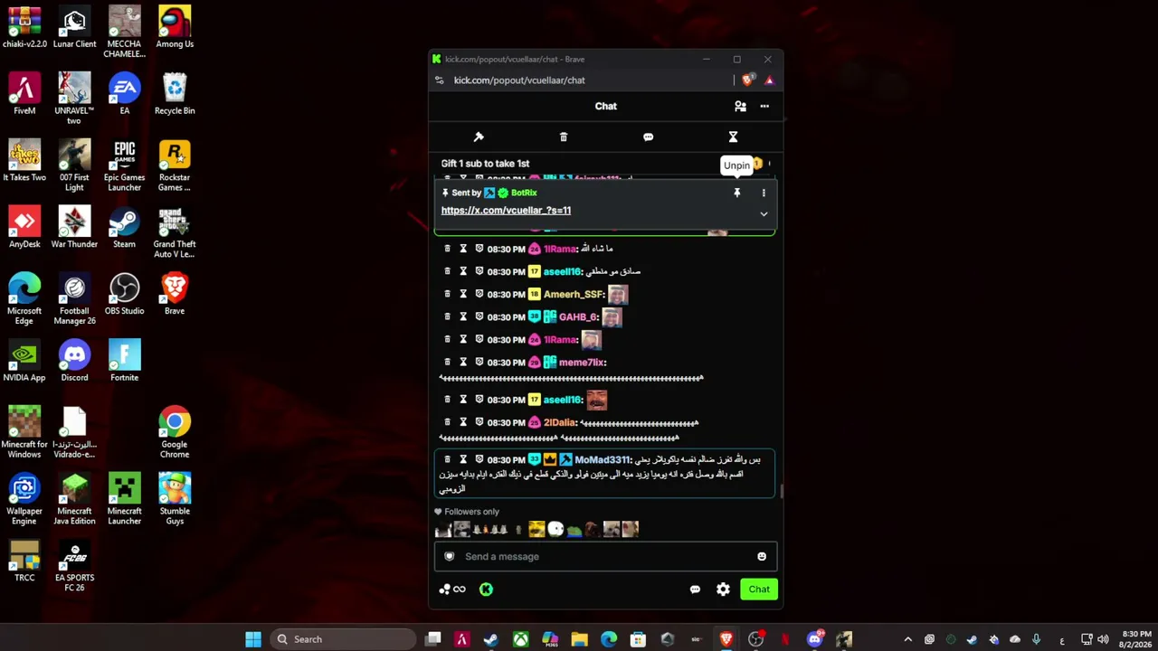The image size is (1158, 651).
Task: Open the chat header three-dot menu
Action: click(x=764, y=106)
